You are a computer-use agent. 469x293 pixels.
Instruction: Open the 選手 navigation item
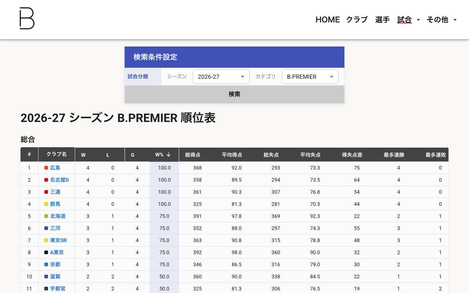click(x=383, y=20)
